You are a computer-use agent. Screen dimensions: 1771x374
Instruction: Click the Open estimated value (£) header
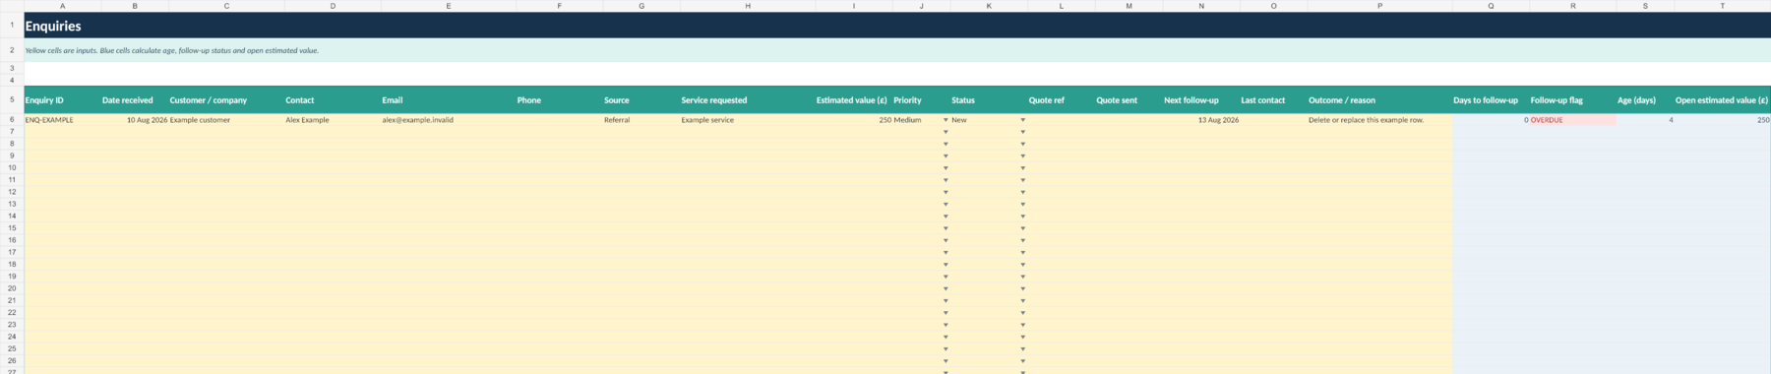pos(1722,99)
